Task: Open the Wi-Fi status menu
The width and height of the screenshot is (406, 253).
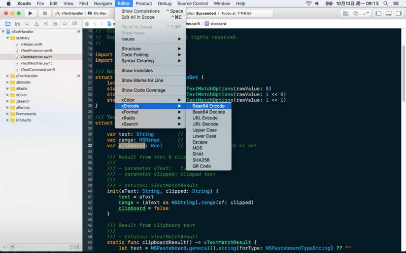Action: pos(309,4)
